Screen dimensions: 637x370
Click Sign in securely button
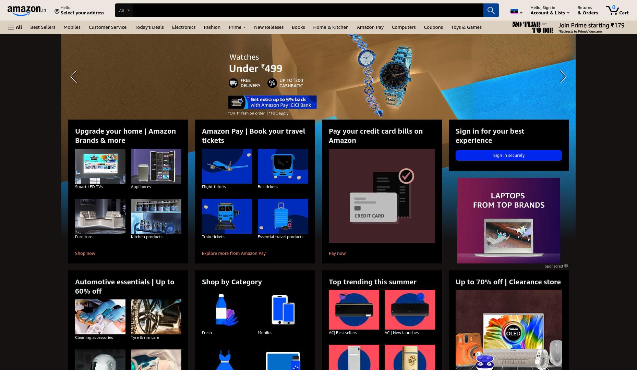coord(509,155)
